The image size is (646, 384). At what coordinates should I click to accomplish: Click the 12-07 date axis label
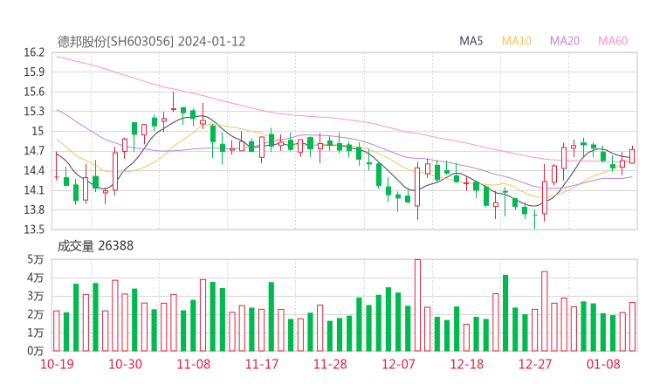398,364
